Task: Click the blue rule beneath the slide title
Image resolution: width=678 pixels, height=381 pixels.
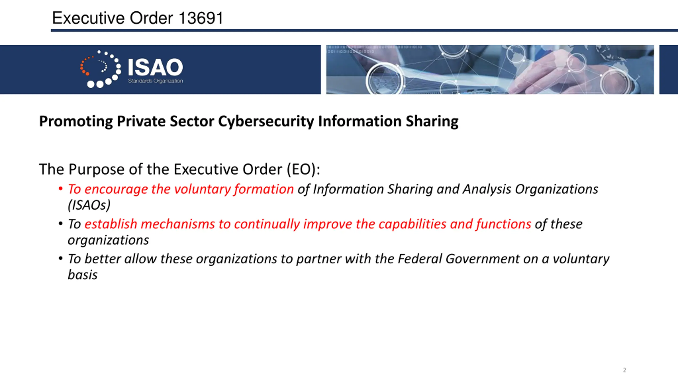Action: (364, 31)
